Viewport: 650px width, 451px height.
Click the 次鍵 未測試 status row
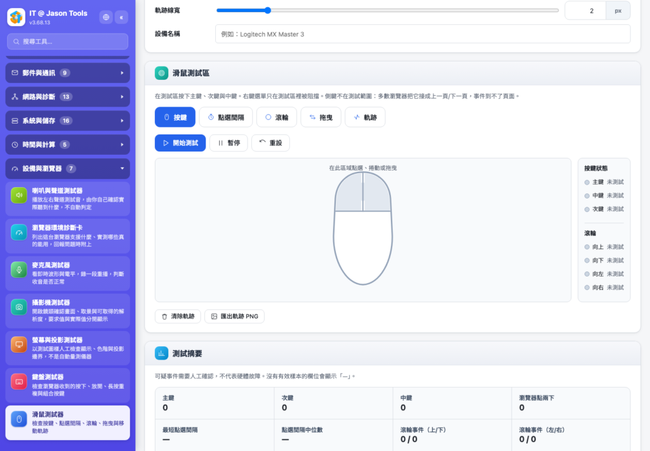(x=604, y=209)
